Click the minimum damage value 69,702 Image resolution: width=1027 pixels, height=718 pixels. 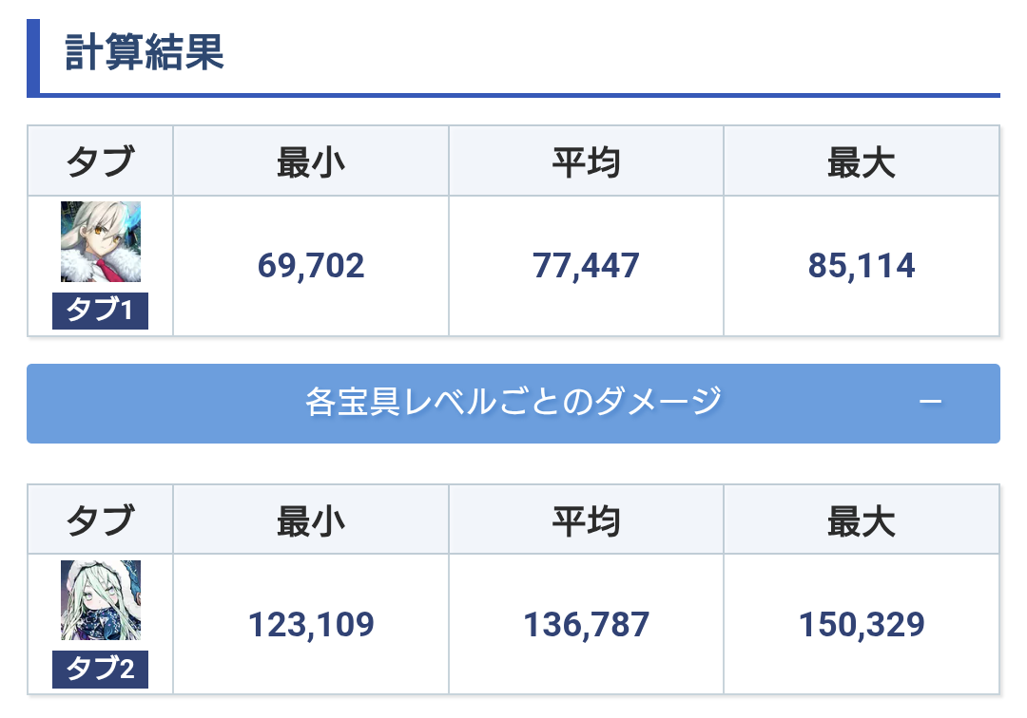click(x=311, y=266)
